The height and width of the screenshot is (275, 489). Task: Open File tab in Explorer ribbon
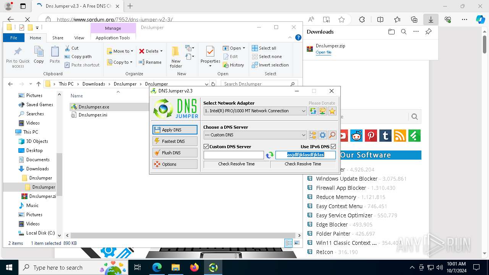tap(14, 38)
